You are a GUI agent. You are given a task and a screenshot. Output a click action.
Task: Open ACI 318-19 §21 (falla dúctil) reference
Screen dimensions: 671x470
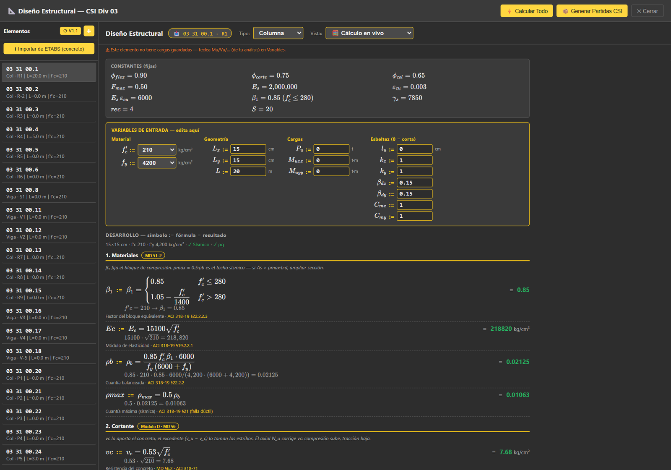[x=186, y=411]
